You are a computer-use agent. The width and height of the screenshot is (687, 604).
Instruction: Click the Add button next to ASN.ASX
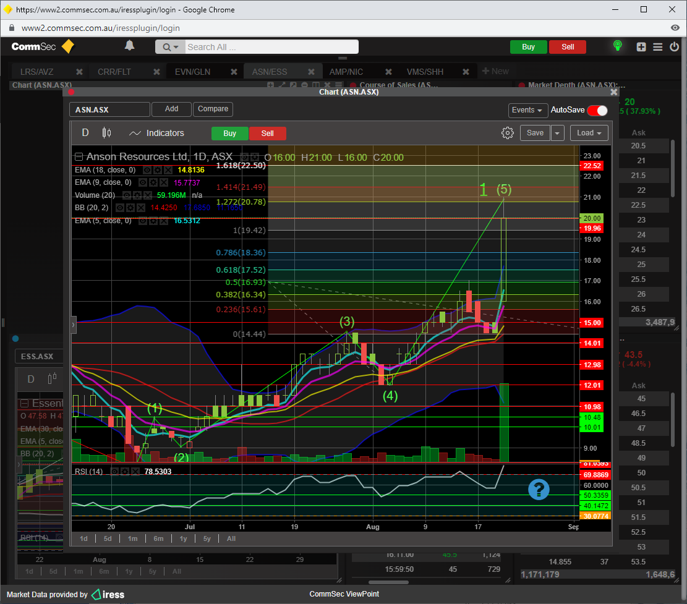click(x=172, y=109)
